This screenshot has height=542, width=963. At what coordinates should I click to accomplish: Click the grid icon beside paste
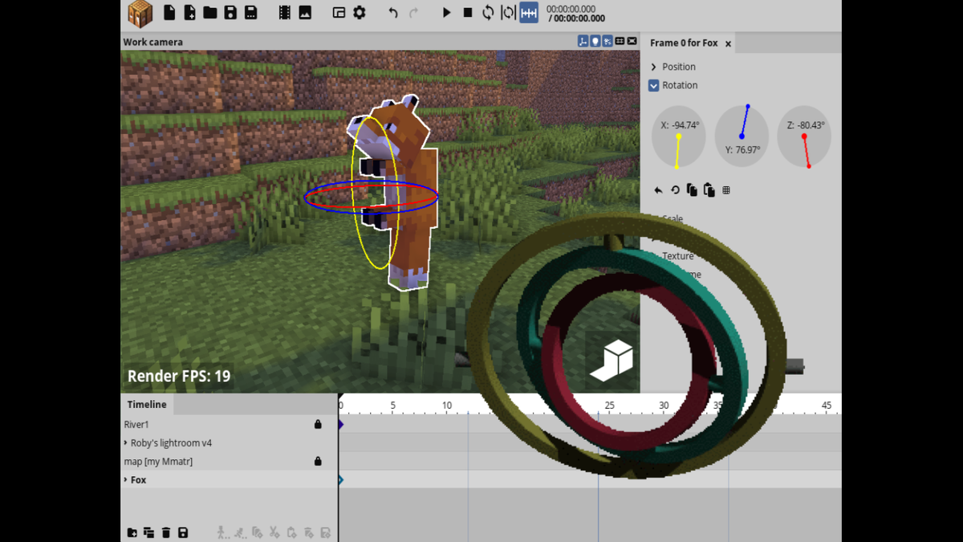point(726,190)
